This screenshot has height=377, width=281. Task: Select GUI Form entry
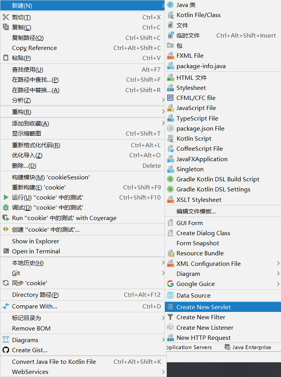pyautogui.click(x=223, y=223)
